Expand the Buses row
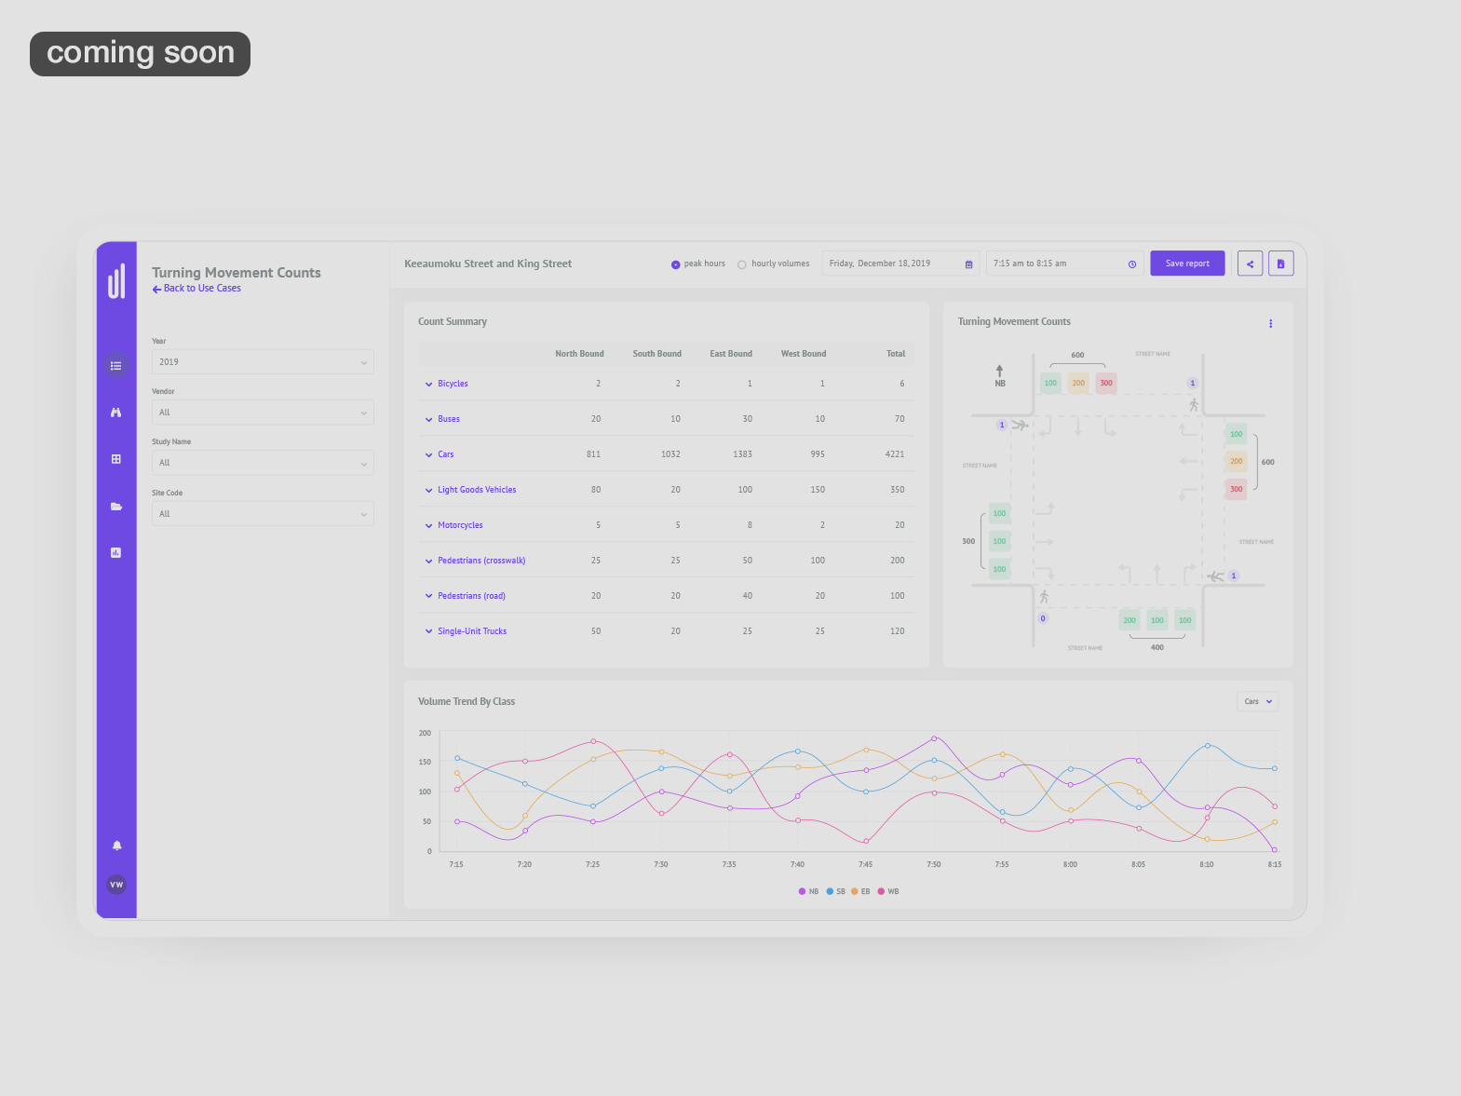This screenshot has width=1461, height=1096. pyautogui.click(x=428, y=419)
